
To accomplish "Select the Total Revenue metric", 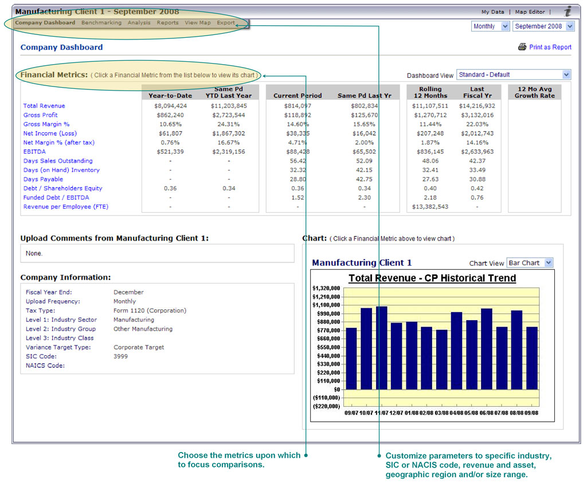I will (x=44, y=105).
